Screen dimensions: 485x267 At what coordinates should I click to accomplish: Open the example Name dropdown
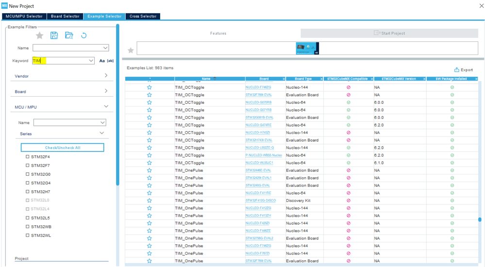coord(105,48)
